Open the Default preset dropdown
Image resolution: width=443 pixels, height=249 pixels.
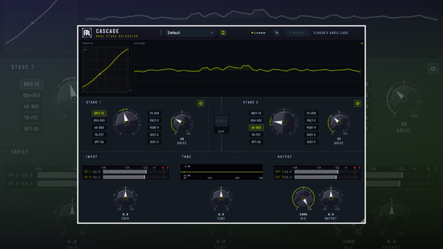point(190,33)
